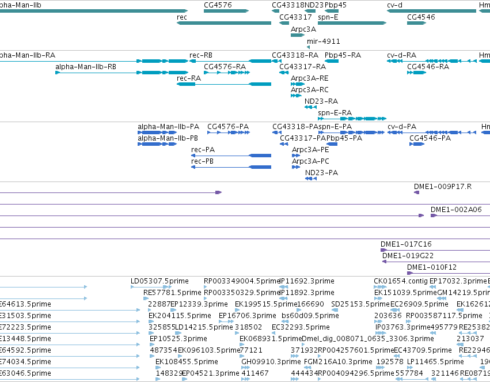
Task: Click the cv-d-RA transcript
Action: [x=432, y=61]
